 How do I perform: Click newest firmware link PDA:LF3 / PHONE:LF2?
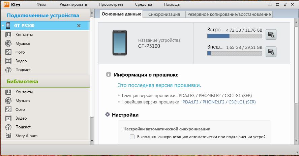219,102
